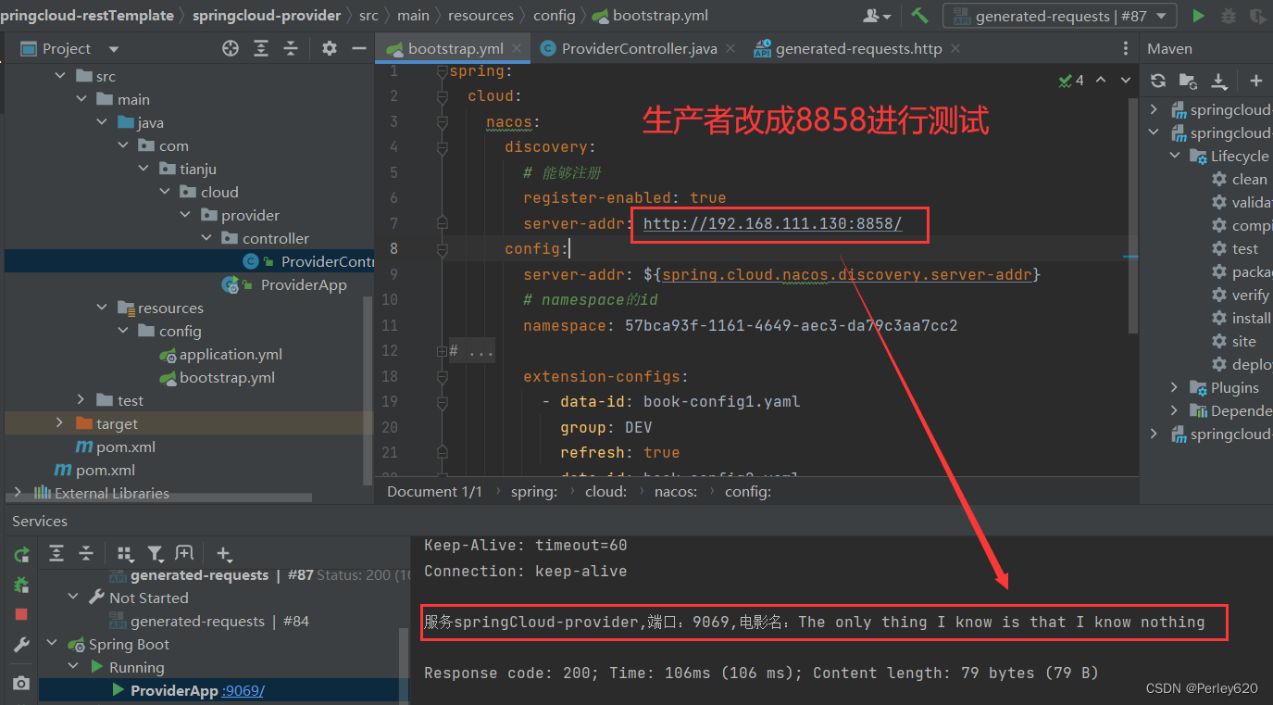Open the Services filter icon

point(156,553)
